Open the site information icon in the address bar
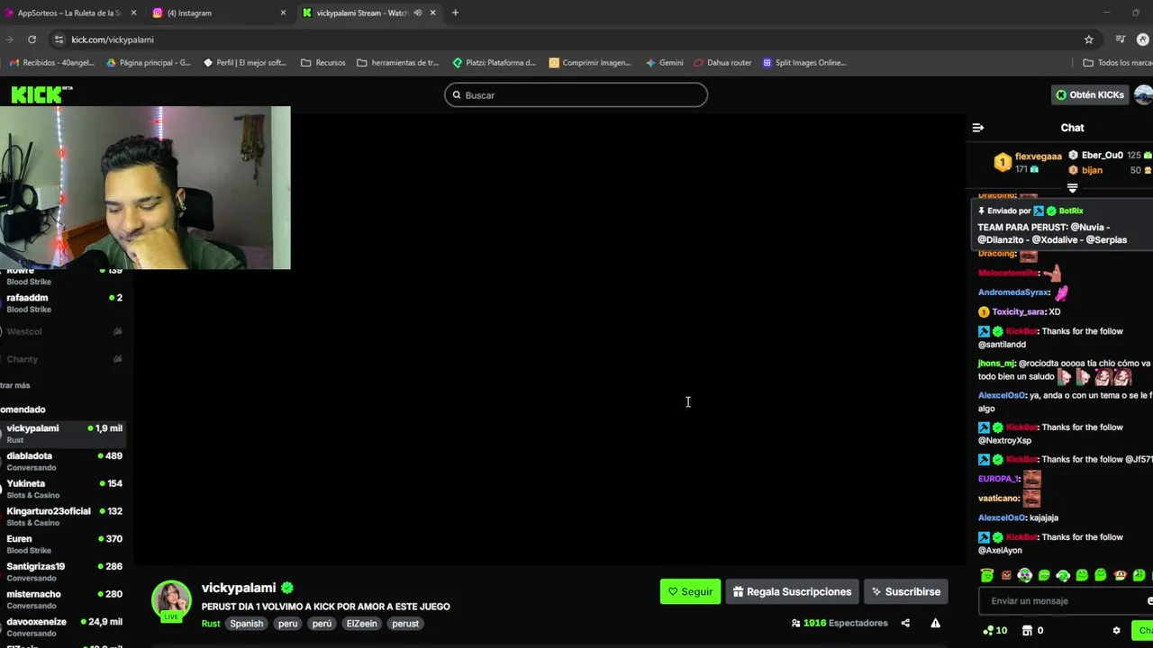This screenshot has width=1153, height=648. [59, 40]
